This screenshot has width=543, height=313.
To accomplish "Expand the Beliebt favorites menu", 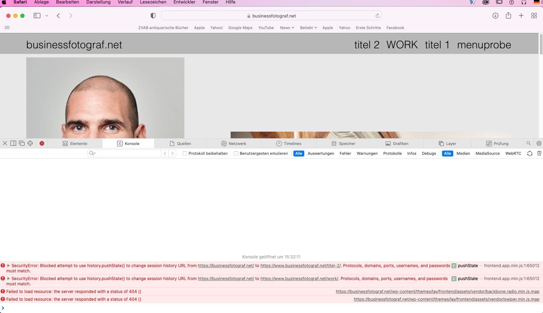I will pyautogui.click(x=308, y=28).
